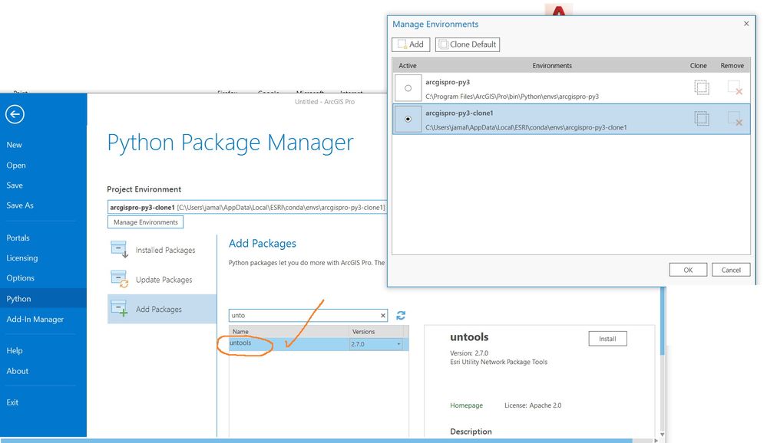Click Exit in the backstage menu
This screenshot has height=443, width=767.
point(12,402)
